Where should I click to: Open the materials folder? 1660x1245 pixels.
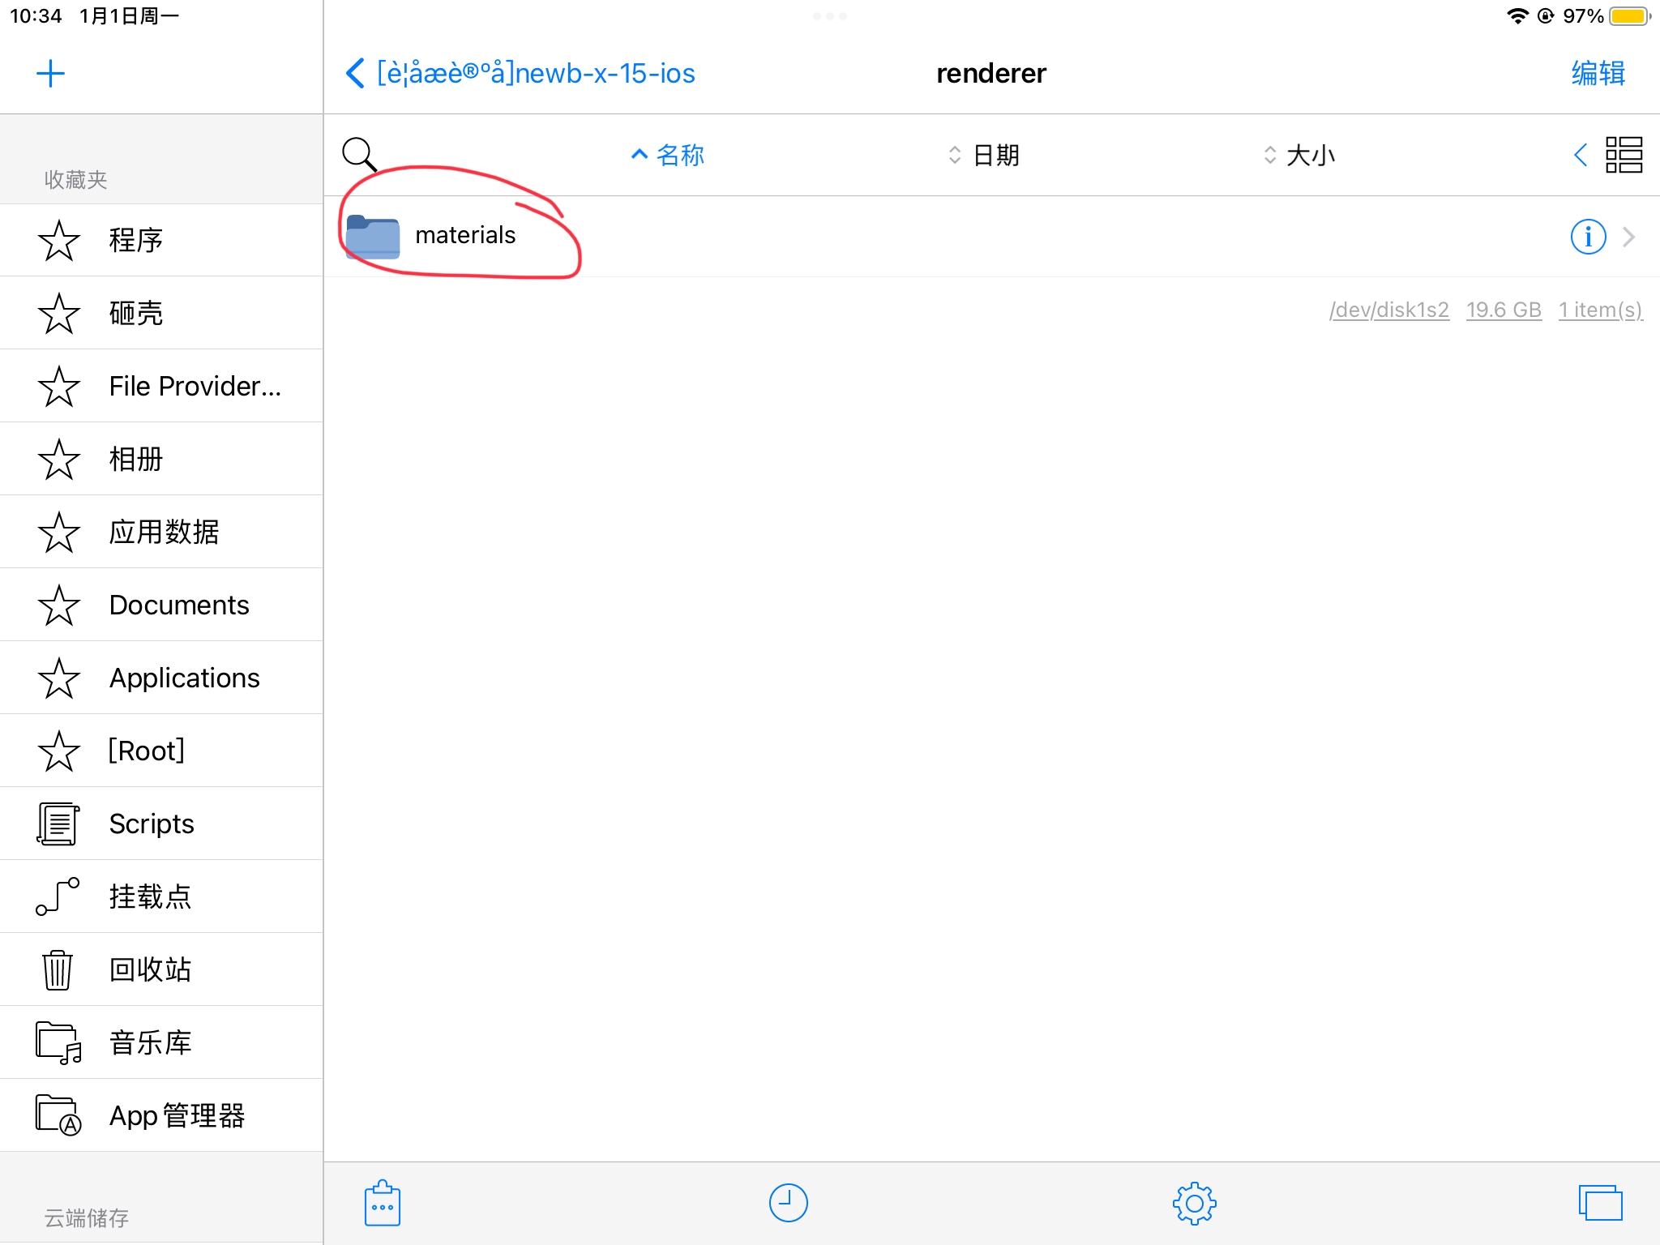coord(992,237)
